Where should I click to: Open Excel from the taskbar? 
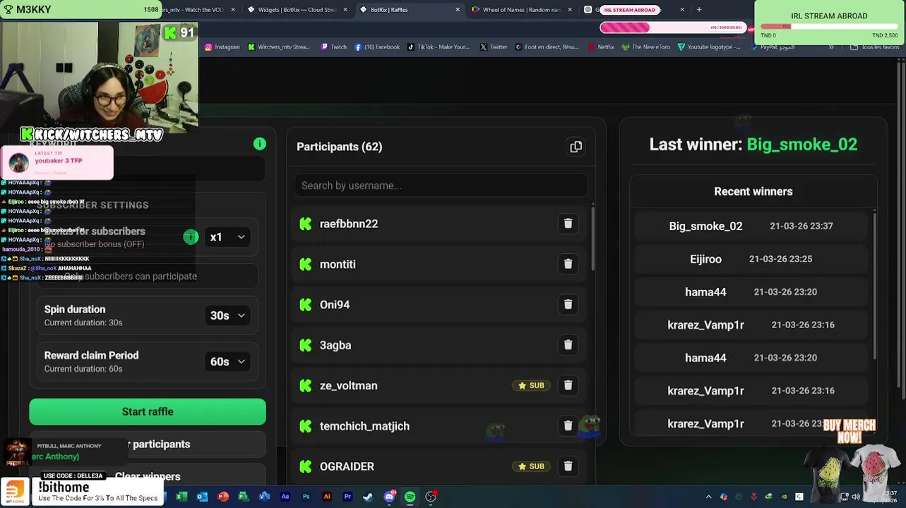pyautogui.click(x=181, y=497)
